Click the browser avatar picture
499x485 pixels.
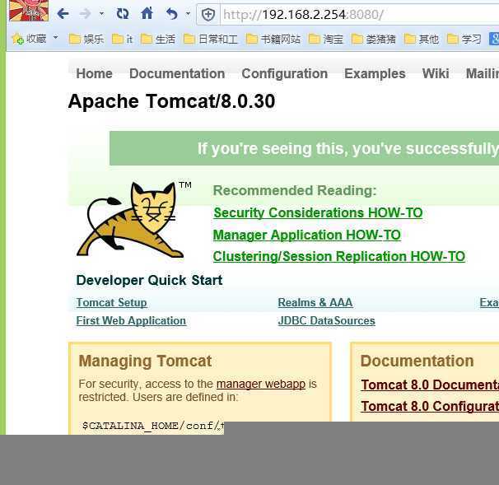29,11
